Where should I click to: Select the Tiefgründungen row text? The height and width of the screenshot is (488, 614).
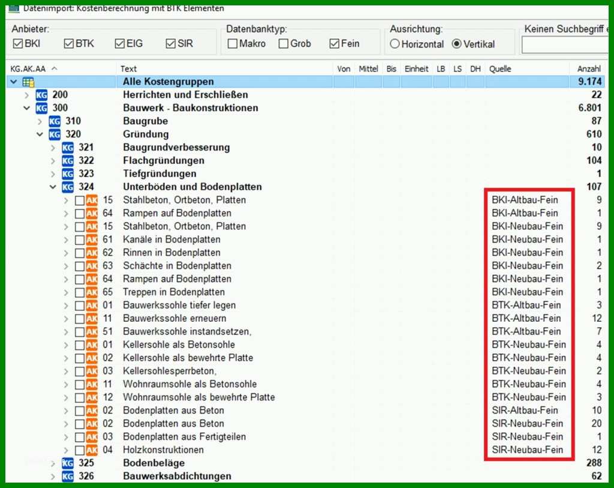(159, 173)
